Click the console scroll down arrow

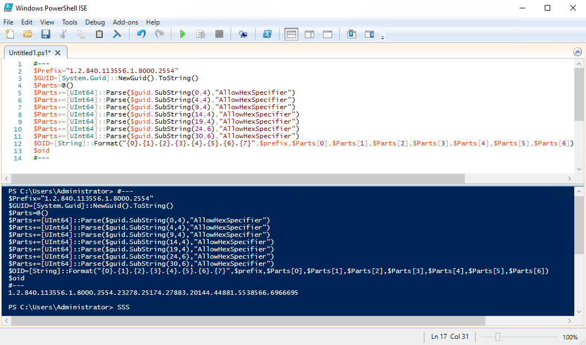point(579,312)
